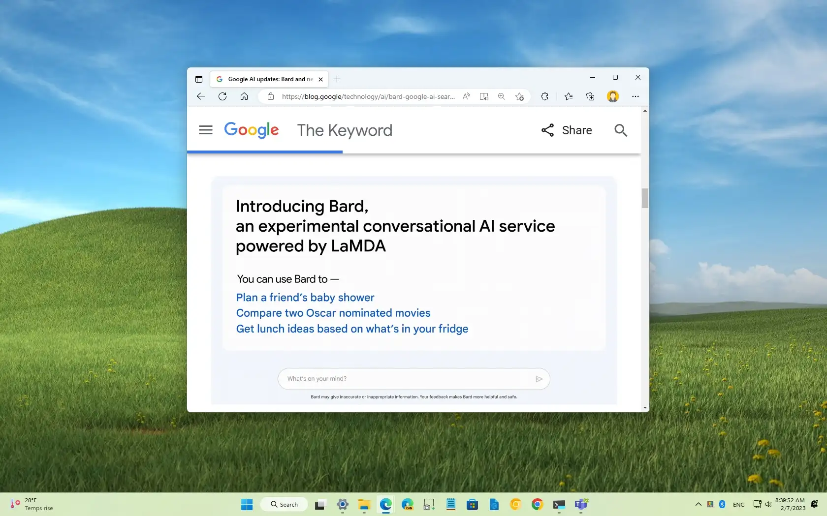Select 'Plan a friend's baby shower'
Screen dimensions: 827x516
pyautogui.click(x=305, y=298)
